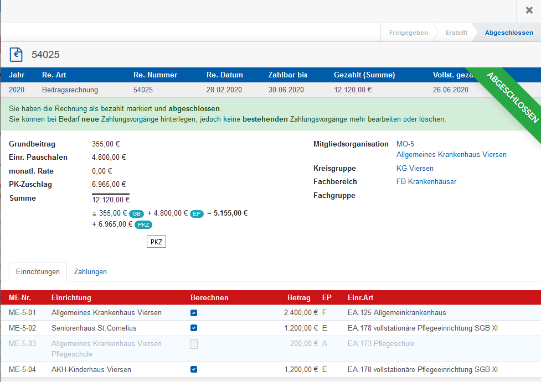This screenshot has height=382, width=541.
Task: Click the Abgeschlossen status step
Action: (x=508, y=33)
